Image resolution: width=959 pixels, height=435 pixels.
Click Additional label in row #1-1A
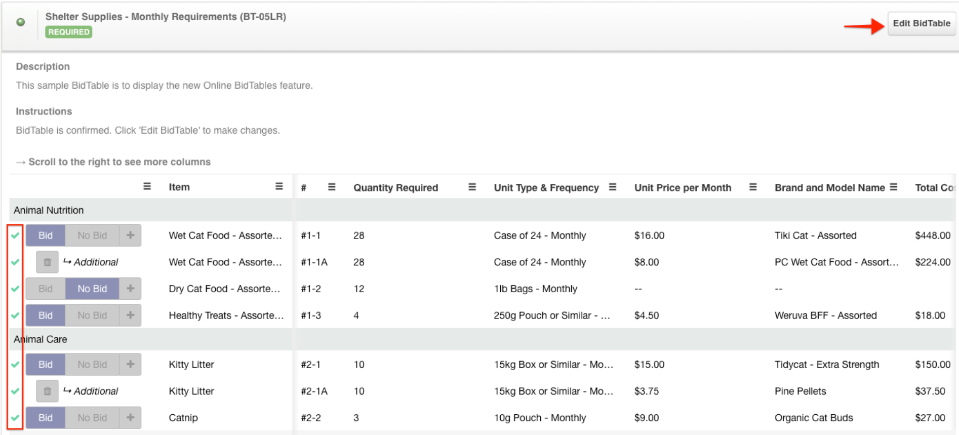(96, 262)
